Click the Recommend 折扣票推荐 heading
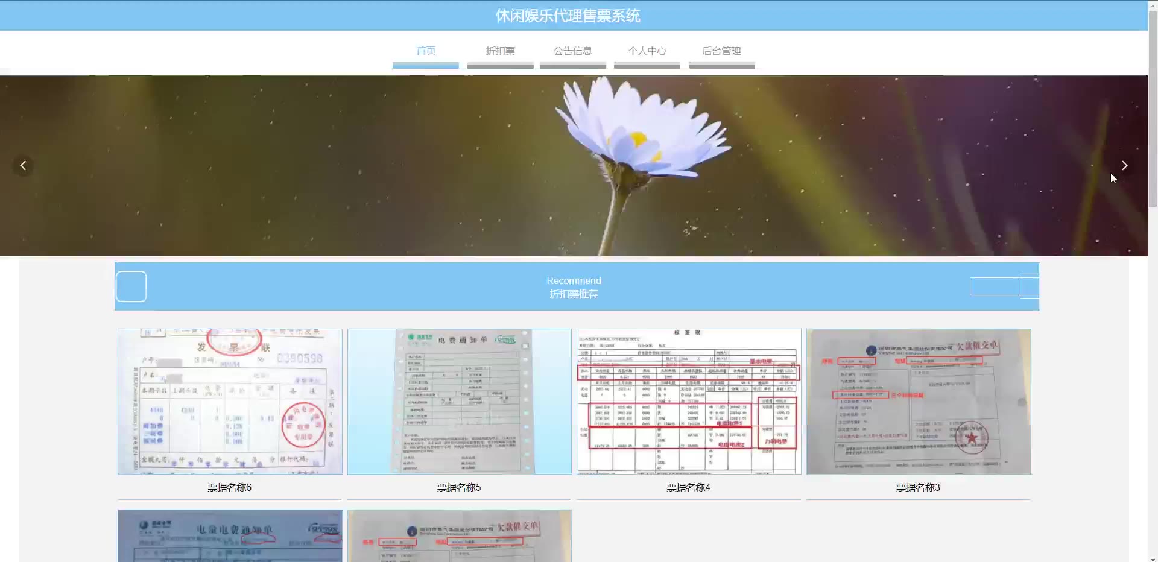The height and width of the screenshot is (562, 1158). pos(574,287)
